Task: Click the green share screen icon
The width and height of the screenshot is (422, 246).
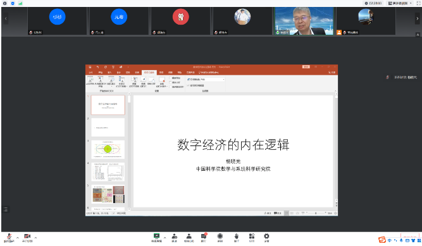Action: [156, 237]
